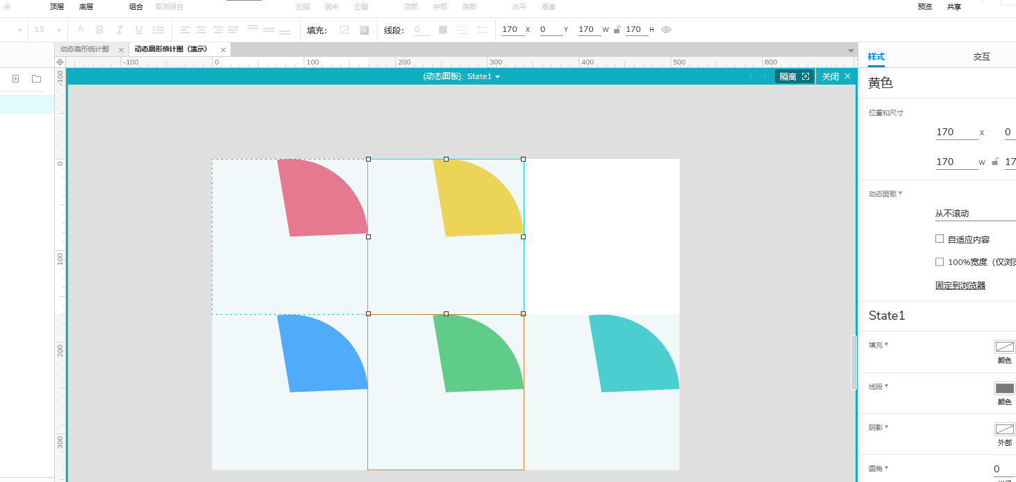
Task: Enable the 100%宽度 checkbox
Action: pyautogui.click(x=940, y=262)
